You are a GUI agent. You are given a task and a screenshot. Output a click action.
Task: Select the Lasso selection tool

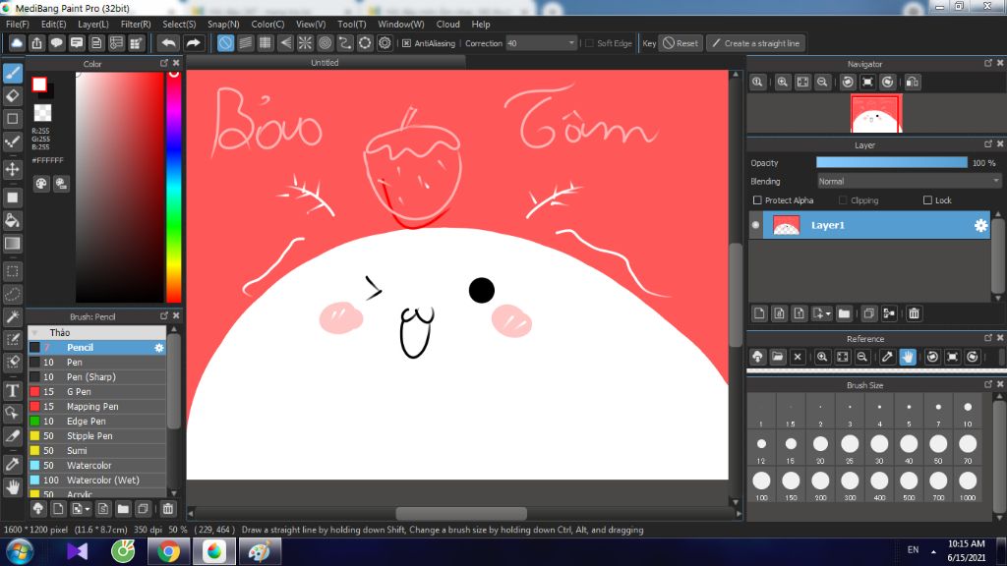coord(13,295)
